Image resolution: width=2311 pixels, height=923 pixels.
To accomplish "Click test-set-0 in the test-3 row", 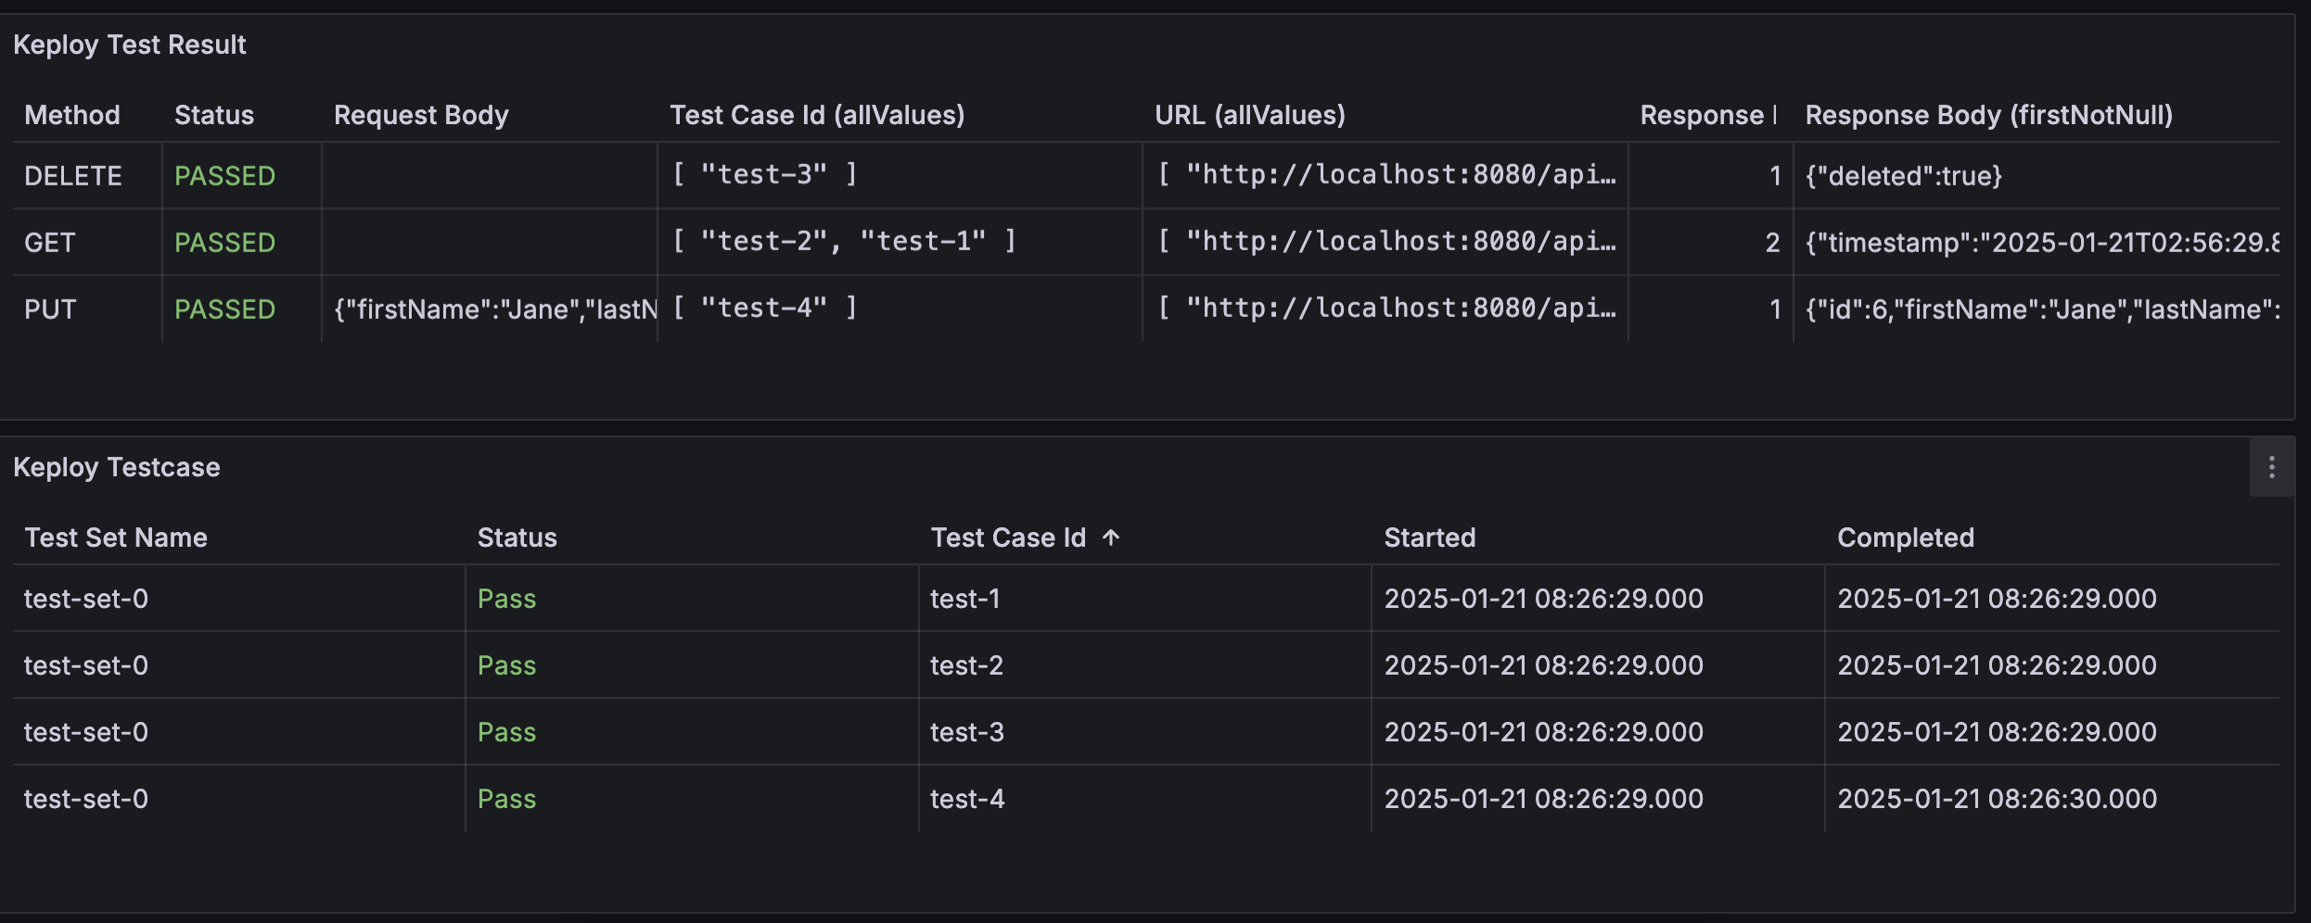I will tap(86, 732).
